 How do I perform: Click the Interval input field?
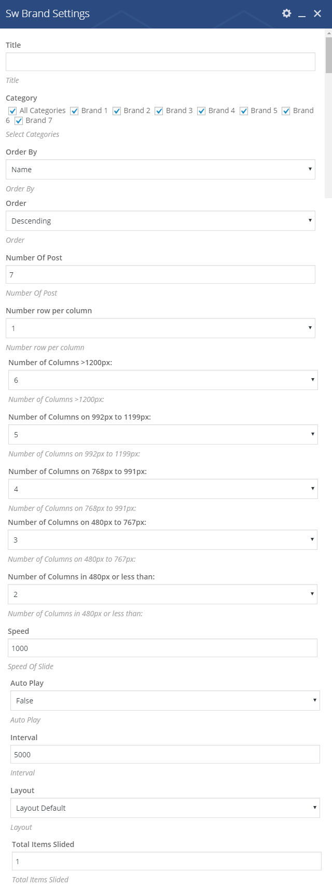tap(165, 755)
